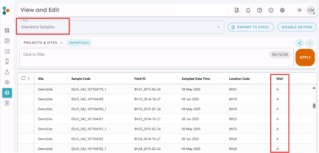Open the Projects & Sites dropdown
The width and height of the screenshot is (319, 153).
point(43,43)
